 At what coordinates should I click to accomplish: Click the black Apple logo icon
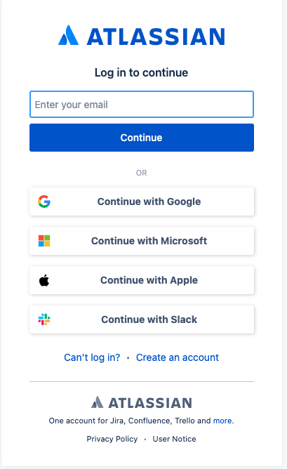(44, 280)
